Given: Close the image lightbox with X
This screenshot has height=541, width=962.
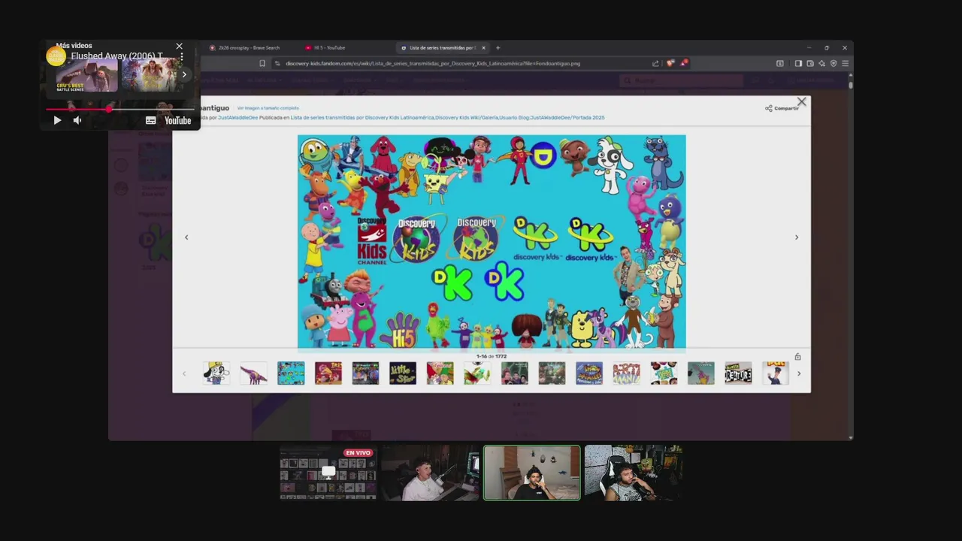Looking at the screenshot, I should [x=801, y=101].
